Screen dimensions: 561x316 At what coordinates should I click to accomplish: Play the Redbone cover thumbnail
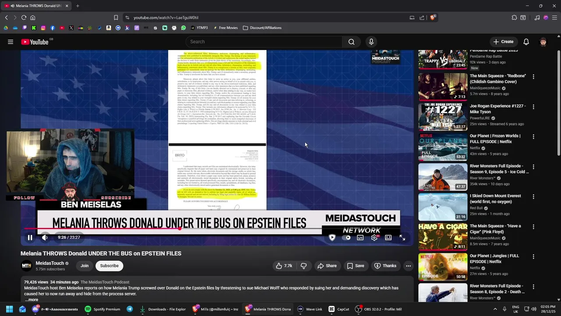(x=443, y=86)
